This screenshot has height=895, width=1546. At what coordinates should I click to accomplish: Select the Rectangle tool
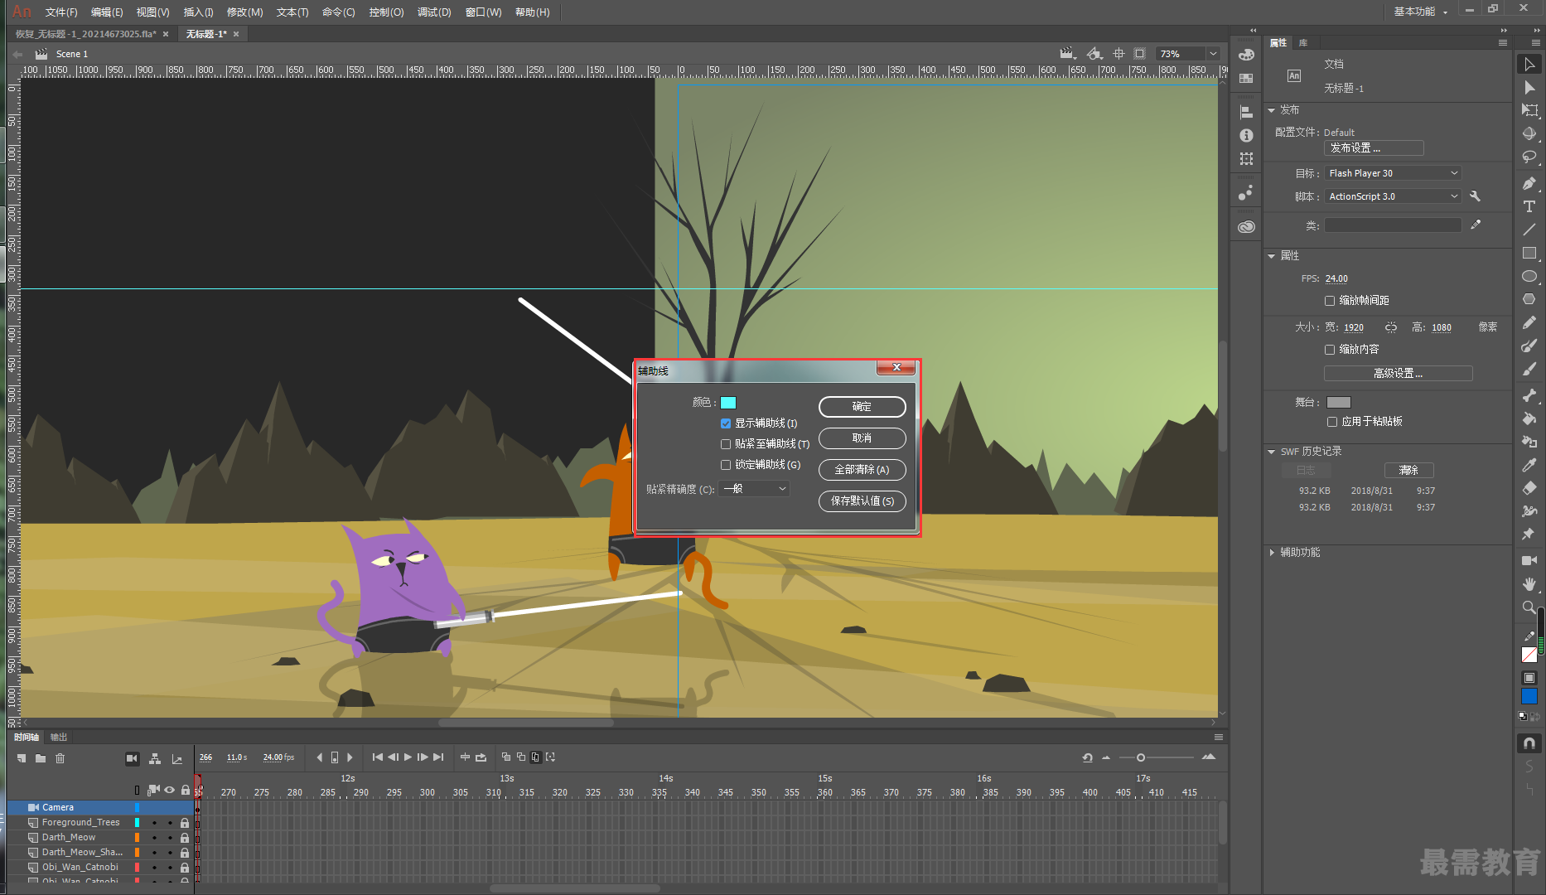[1529, 253]
